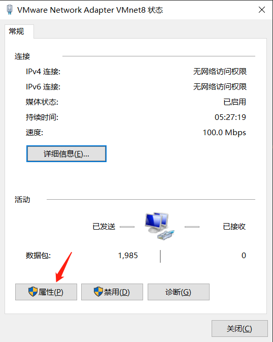This screenshot has height=342, width=273.
Task: Click the 关闭(C) button
Action: click(x=240, y=329)
